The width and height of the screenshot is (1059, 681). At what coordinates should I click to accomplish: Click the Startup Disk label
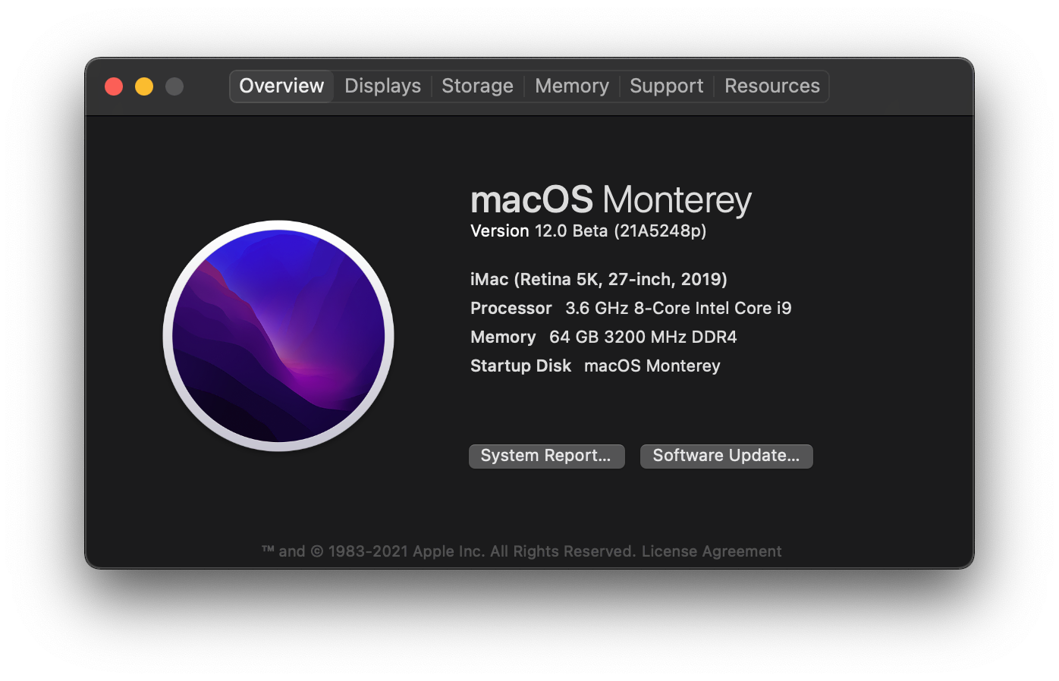pos(520,366)
